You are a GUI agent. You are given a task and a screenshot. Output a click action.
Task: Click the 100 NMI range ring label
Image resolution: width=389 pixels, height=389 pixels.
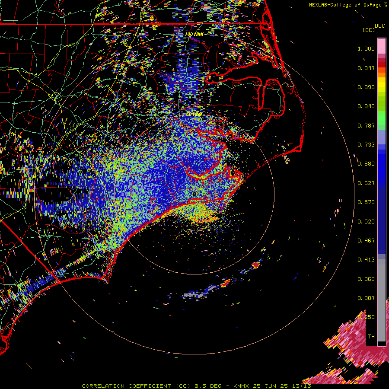[194, 34]
